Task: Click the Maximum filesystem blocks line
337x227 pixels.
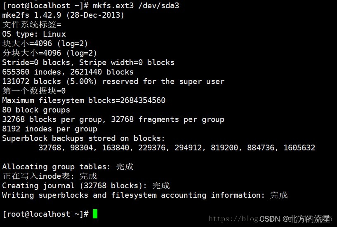Action: (84, 101)
